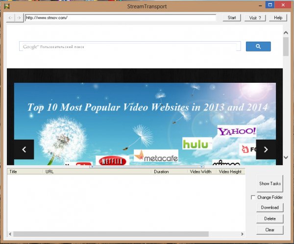This screenshot has height=244, width=294.
Task: Click the blue Google search magnifier button
Action: tap(258, 47)
